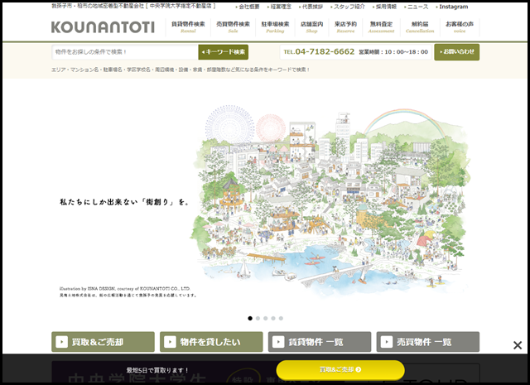Open Instagram link
530x385 pixels.
(x=452, y=7)
